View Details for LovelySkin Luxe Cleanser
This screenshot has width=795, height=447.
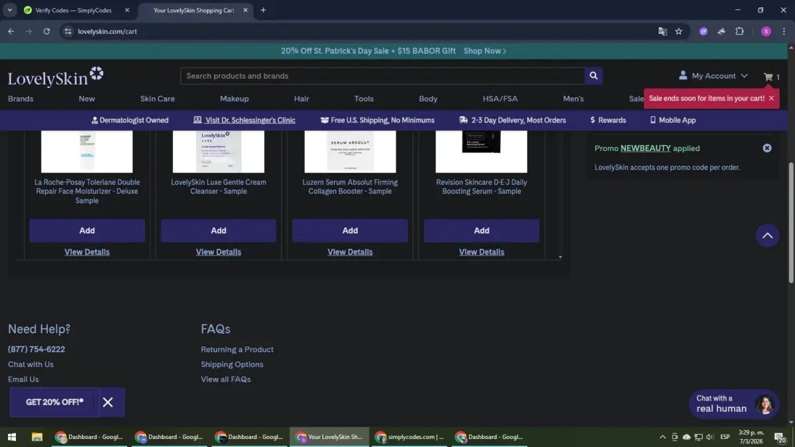[219, 252]
